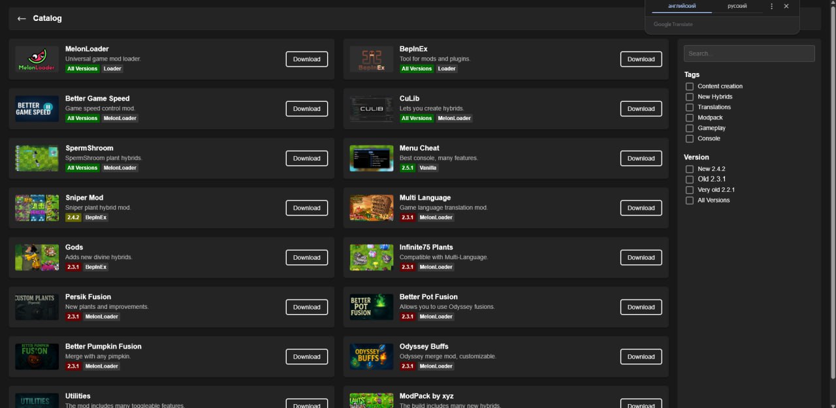Screen dimensions: 836x408
Task: Toggle the All Versions checkbox
Action: pos(689,200)
